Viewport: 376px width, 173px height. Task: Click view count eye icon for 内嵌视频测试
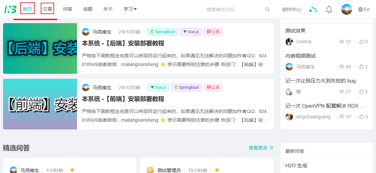[x=341, y=67]
